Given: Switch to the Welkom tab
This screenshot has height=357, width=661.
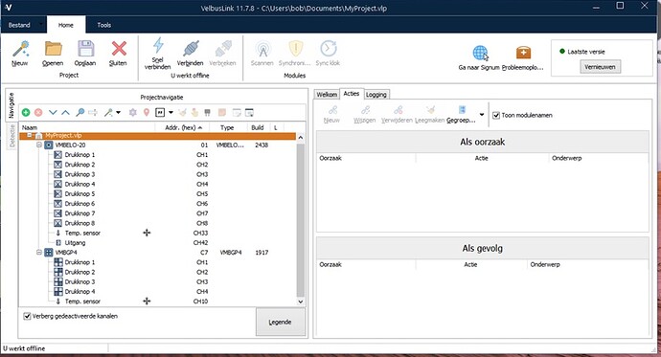Looking at the screenshot, I should coord(327,95).
